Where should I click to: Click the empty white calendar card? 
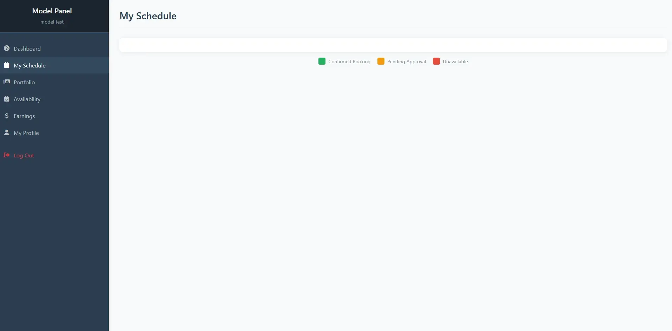tap(393, 45)
